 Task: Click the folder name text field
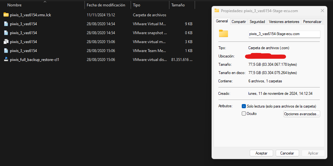tap(284, 34)
